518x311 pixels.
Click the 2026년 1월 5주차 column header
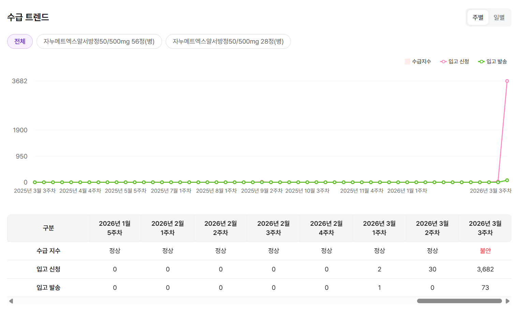115,228
